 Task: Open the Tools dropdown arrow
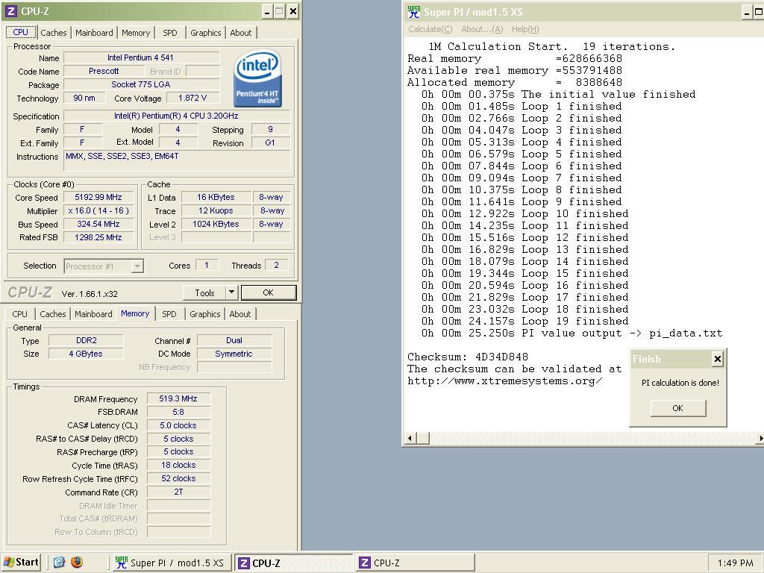231,292
